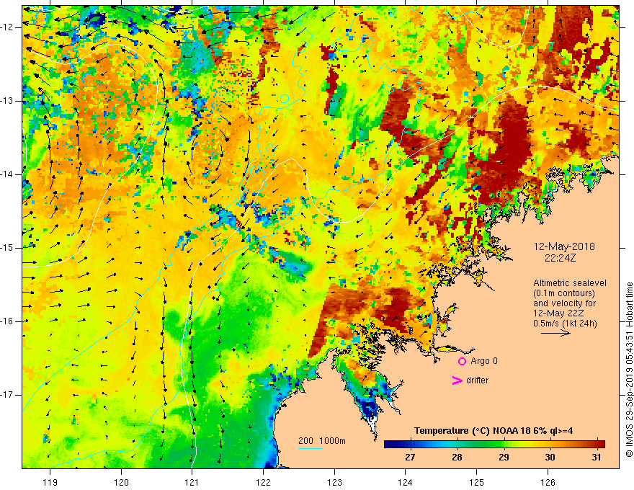
Task: Click the '28' color bar tick label
Action: 457,458
